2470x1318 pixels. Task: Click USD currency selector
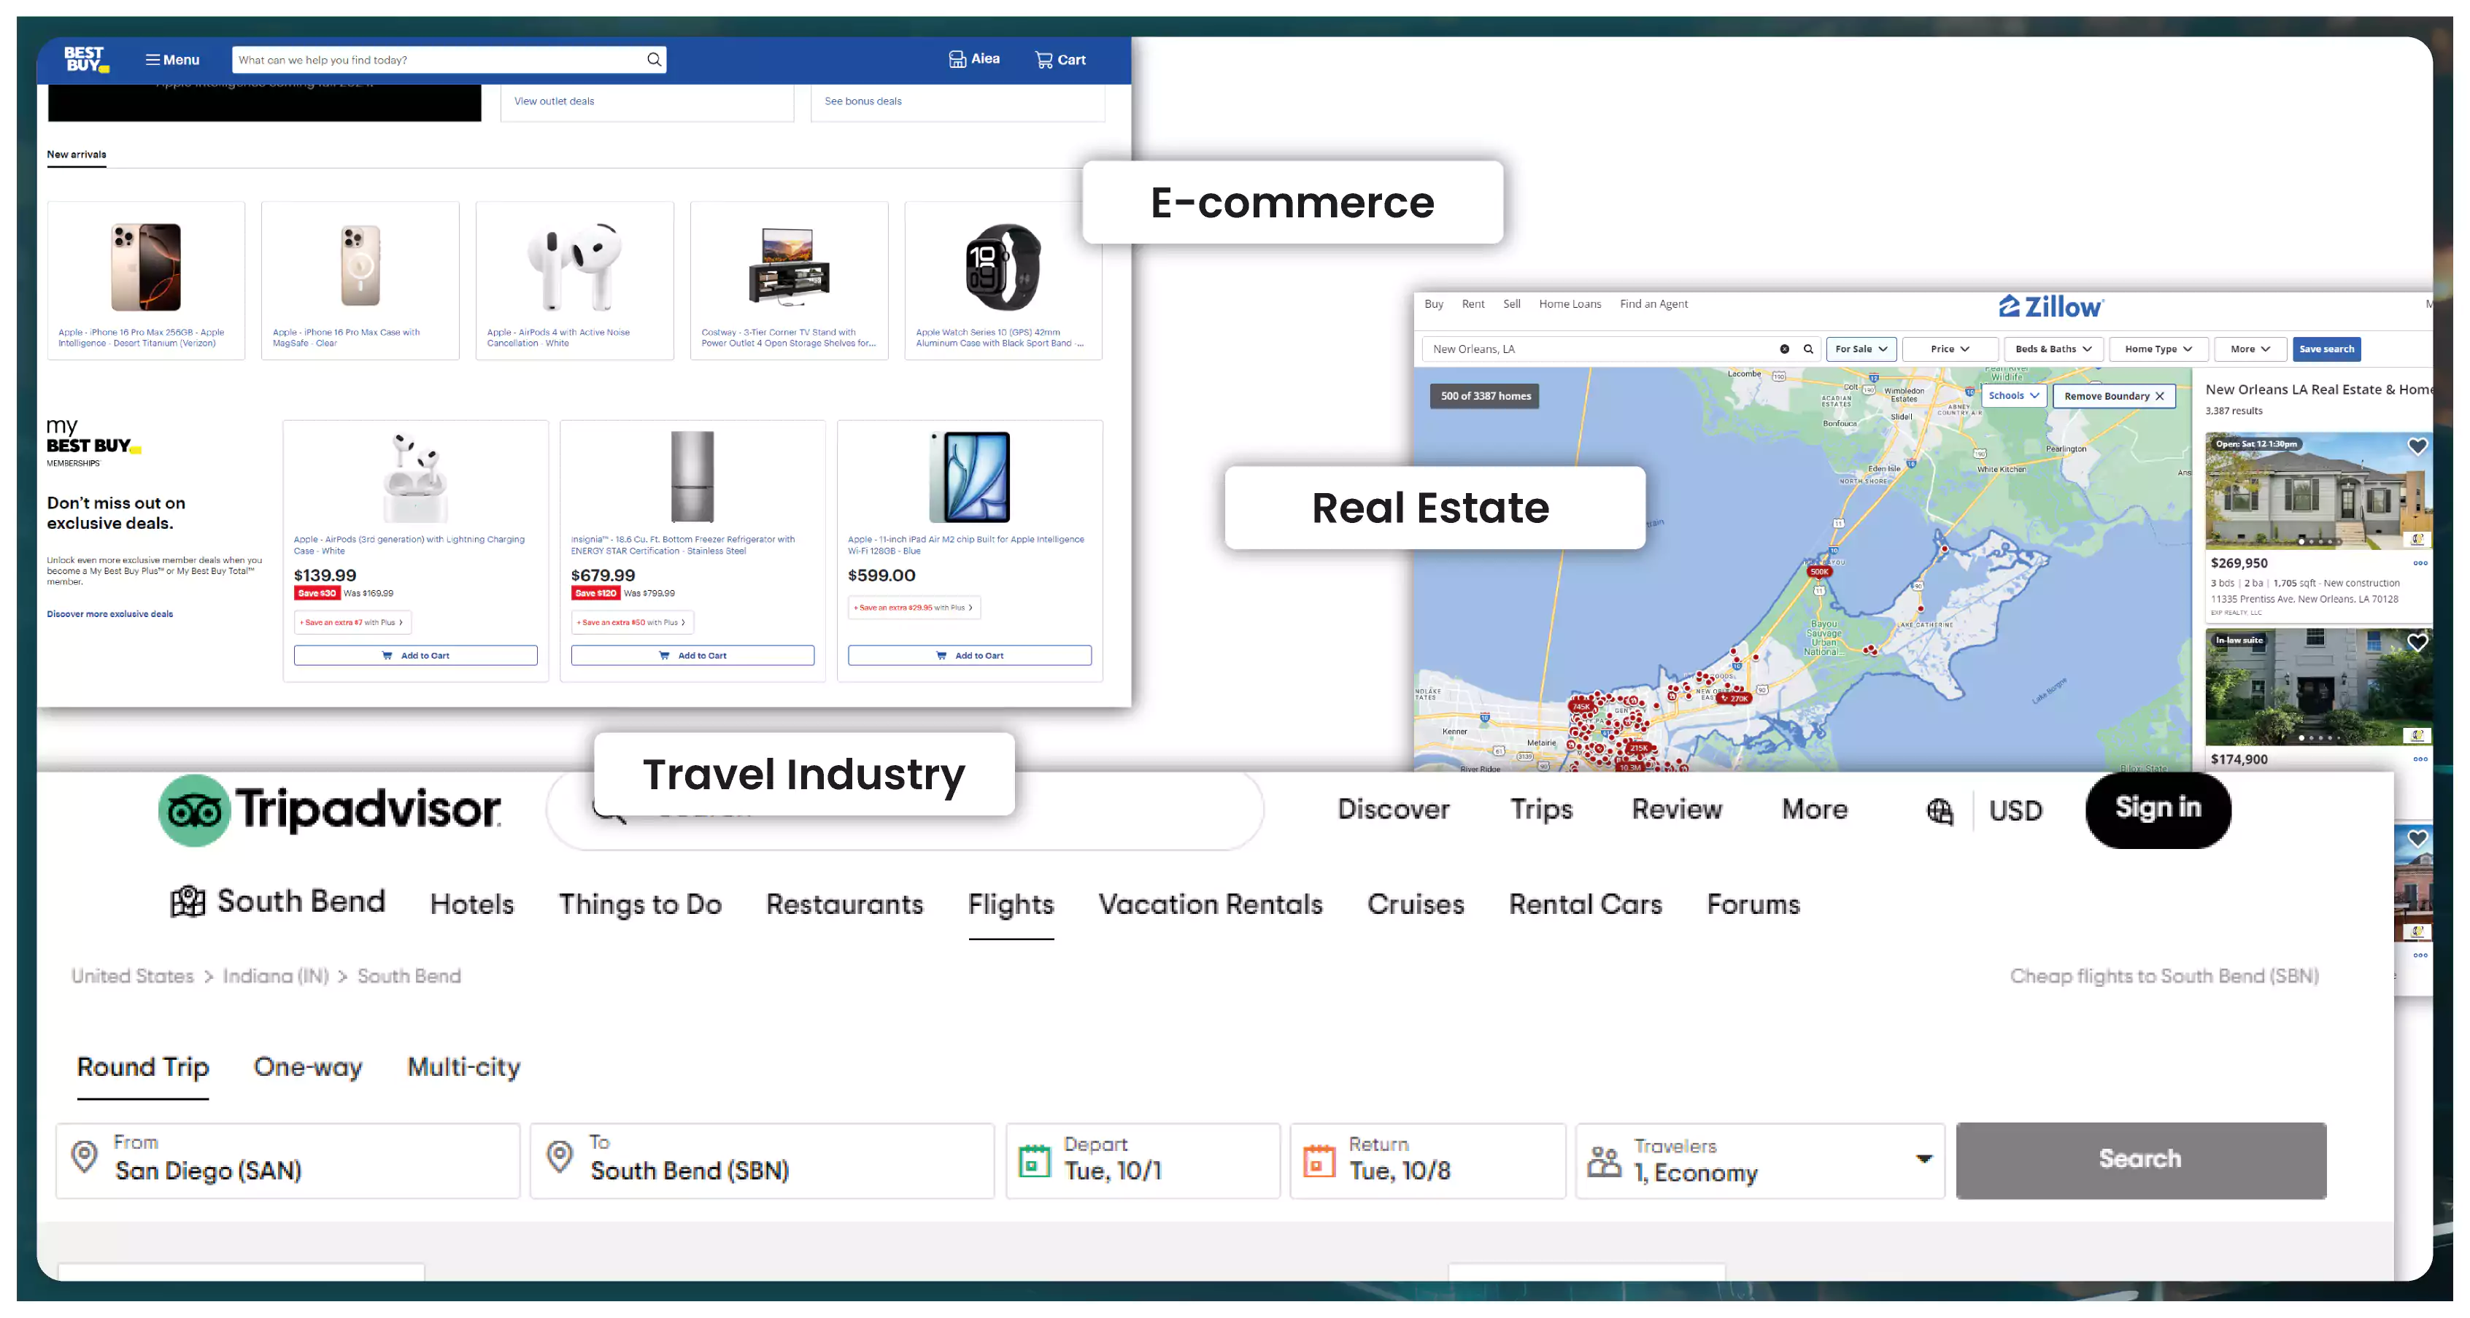(2015, 812)
